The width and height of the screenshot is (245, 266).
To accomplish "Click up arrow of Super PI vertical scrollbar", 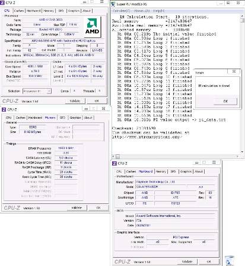I will (242, 16).
